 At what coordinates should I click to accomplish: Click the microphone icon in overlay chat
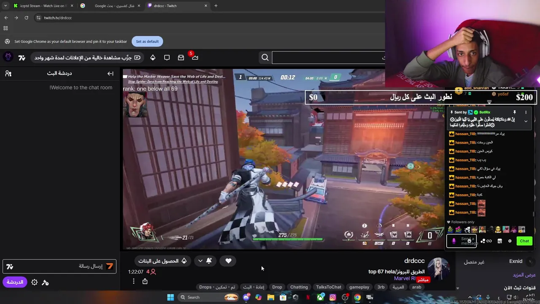click(x=454, y=241)
